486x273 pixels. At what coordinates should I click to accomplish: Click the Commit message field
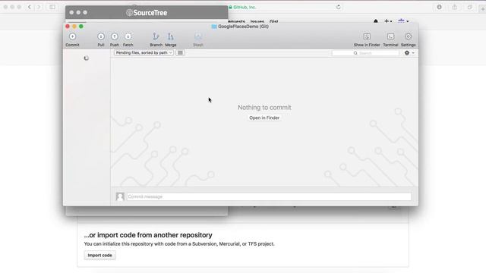pos(269,196)
